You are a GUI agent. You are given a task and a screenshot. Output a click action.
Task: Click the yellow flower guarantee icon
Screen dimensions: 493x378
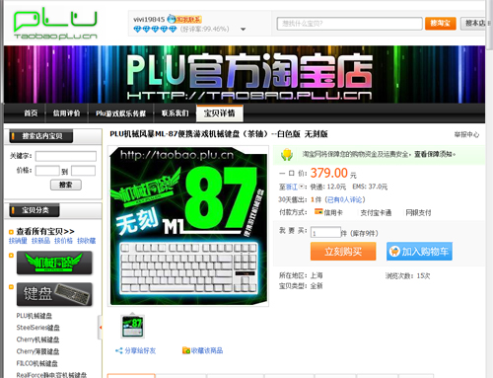pyautogui.click(x=287, y=154)
